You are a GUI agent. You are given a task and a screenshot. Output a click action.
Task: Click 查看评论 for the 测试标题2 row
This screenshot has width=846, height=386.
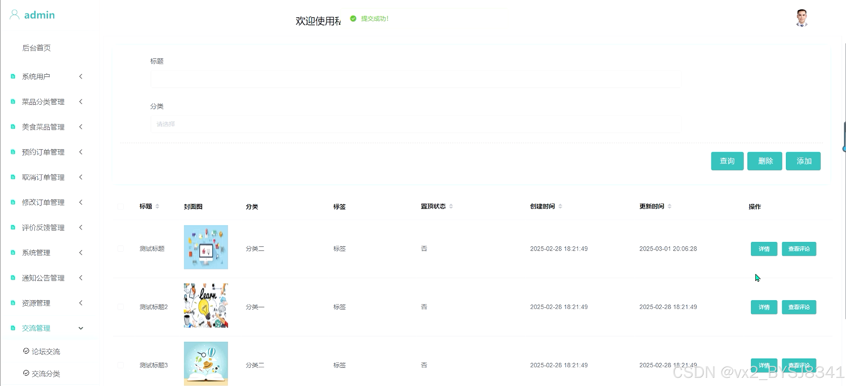point(799,307)
